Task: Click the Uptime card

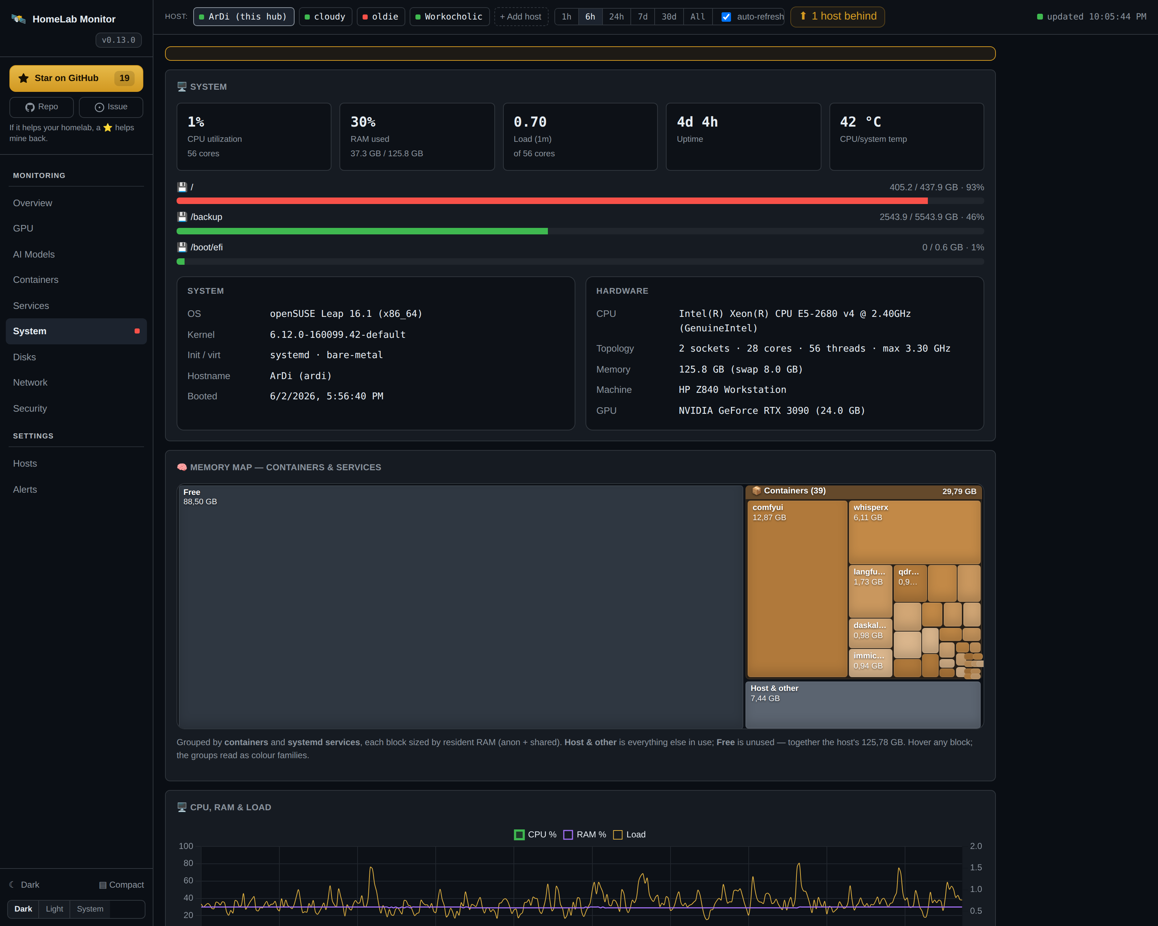Action: click(743, 137)
